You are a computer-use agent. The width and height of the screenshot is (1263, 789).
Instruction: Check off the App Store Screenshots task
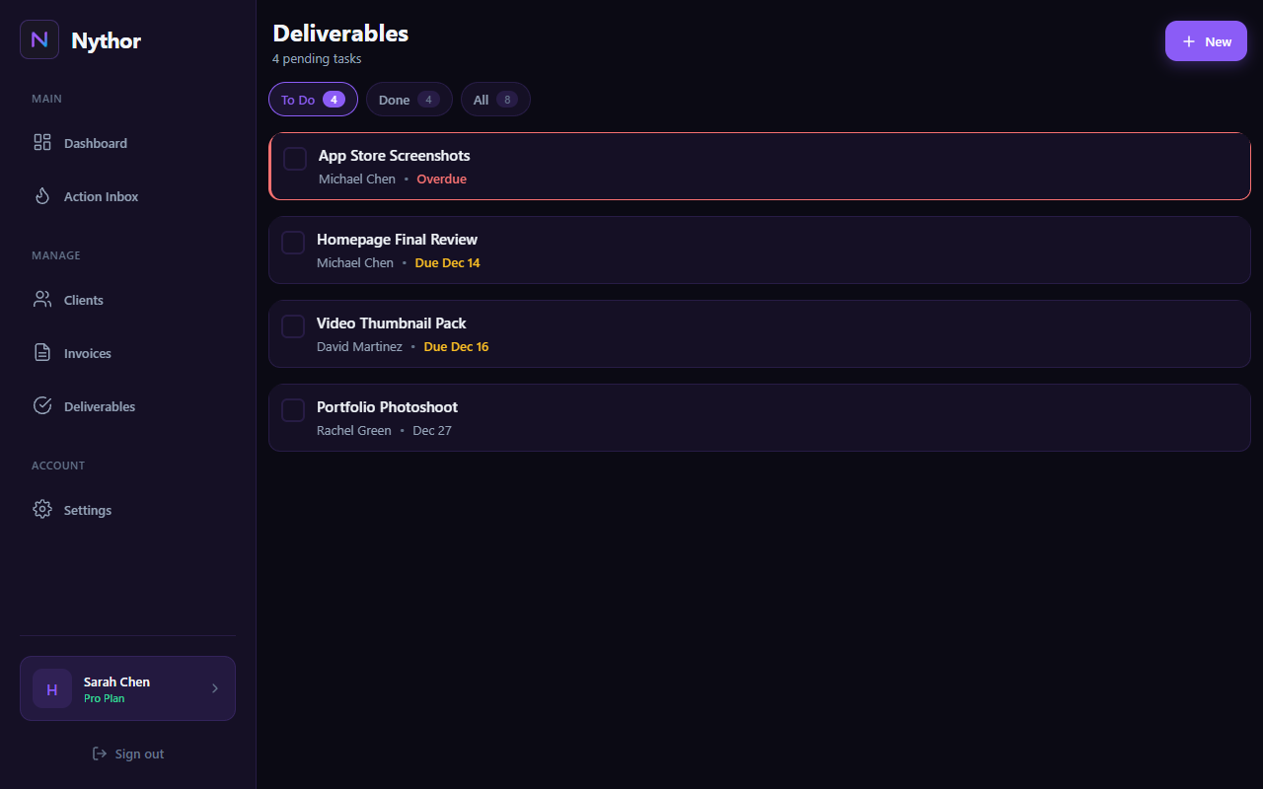[293, 158]
